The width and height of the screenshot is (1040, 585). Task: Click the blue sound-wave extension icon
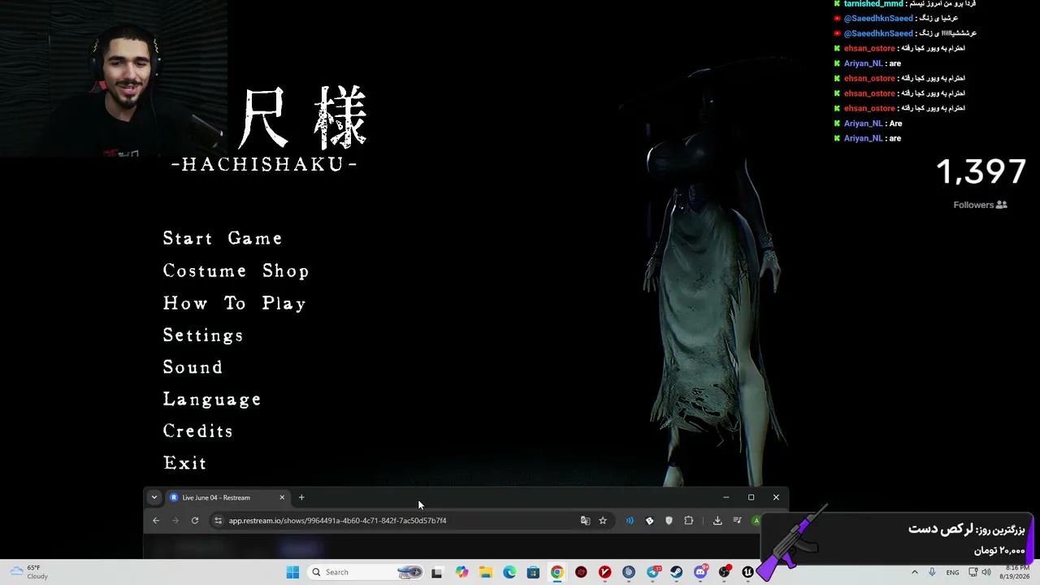point(630,521)
